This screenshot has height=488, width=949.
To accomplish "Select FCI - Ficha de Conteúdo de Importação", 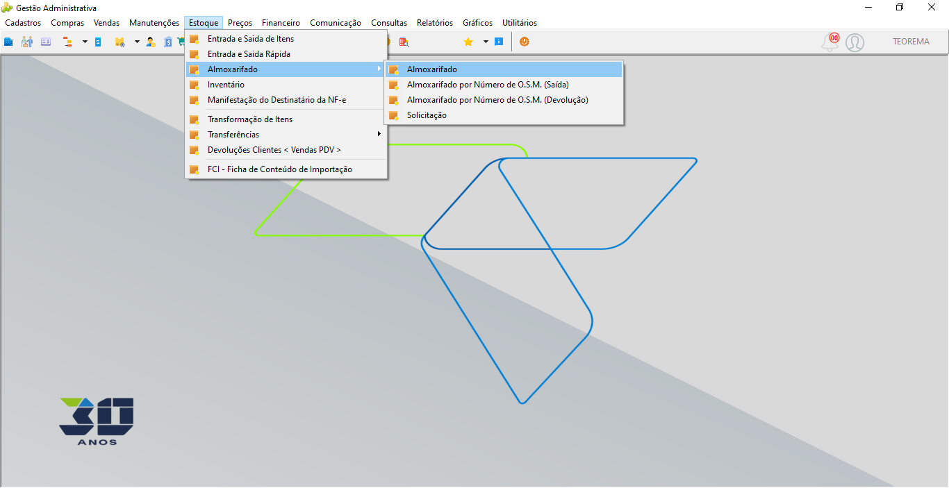I will pos(286,169).
